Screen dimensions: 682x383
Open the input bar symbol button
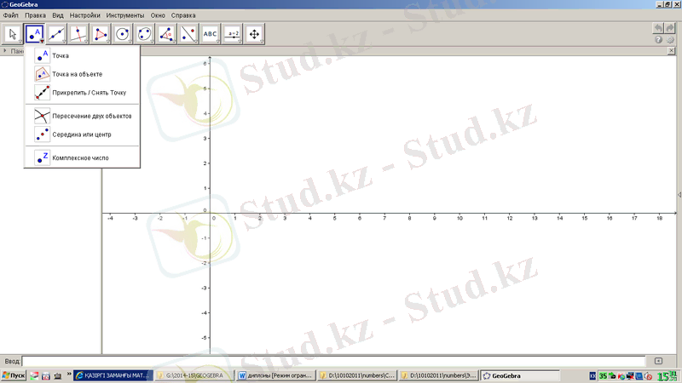(658, 361)
